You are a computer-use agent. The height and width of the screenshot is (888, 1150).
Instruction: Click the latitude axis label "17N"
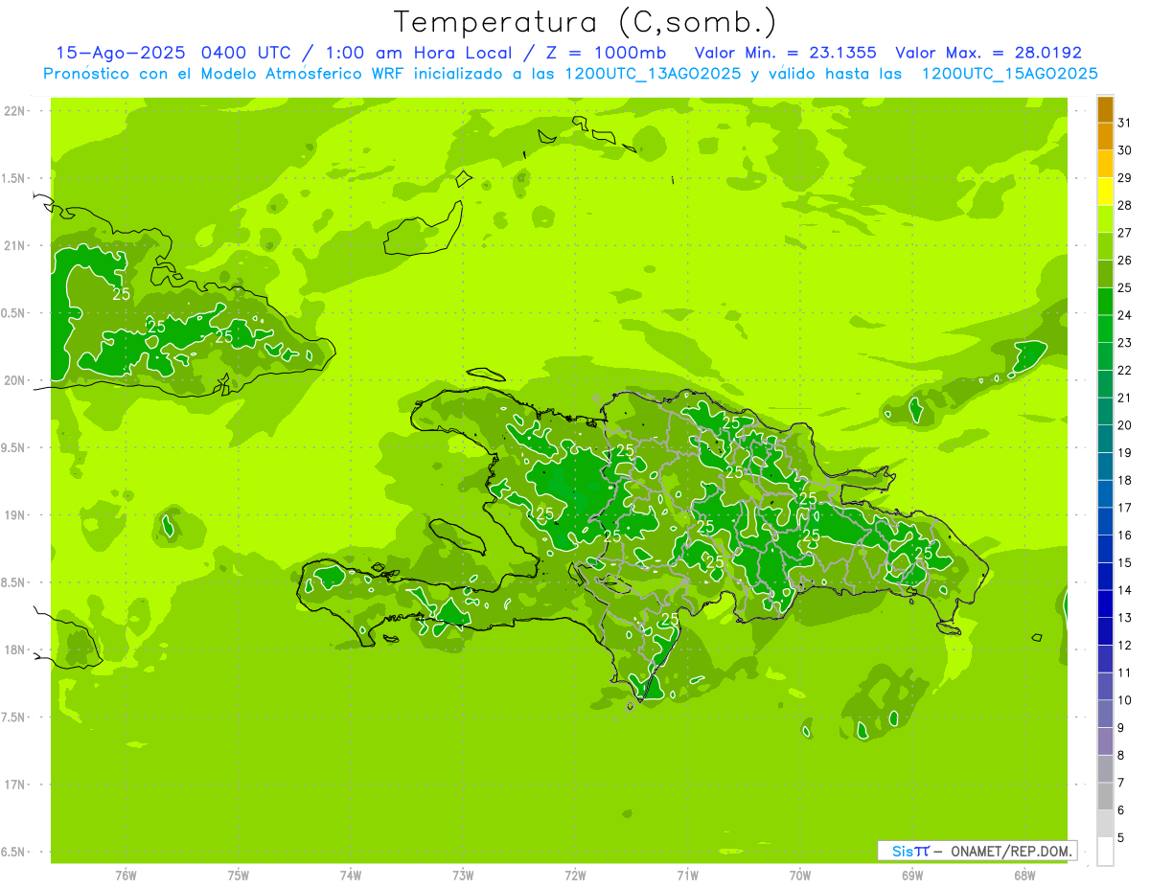(15, 785)
